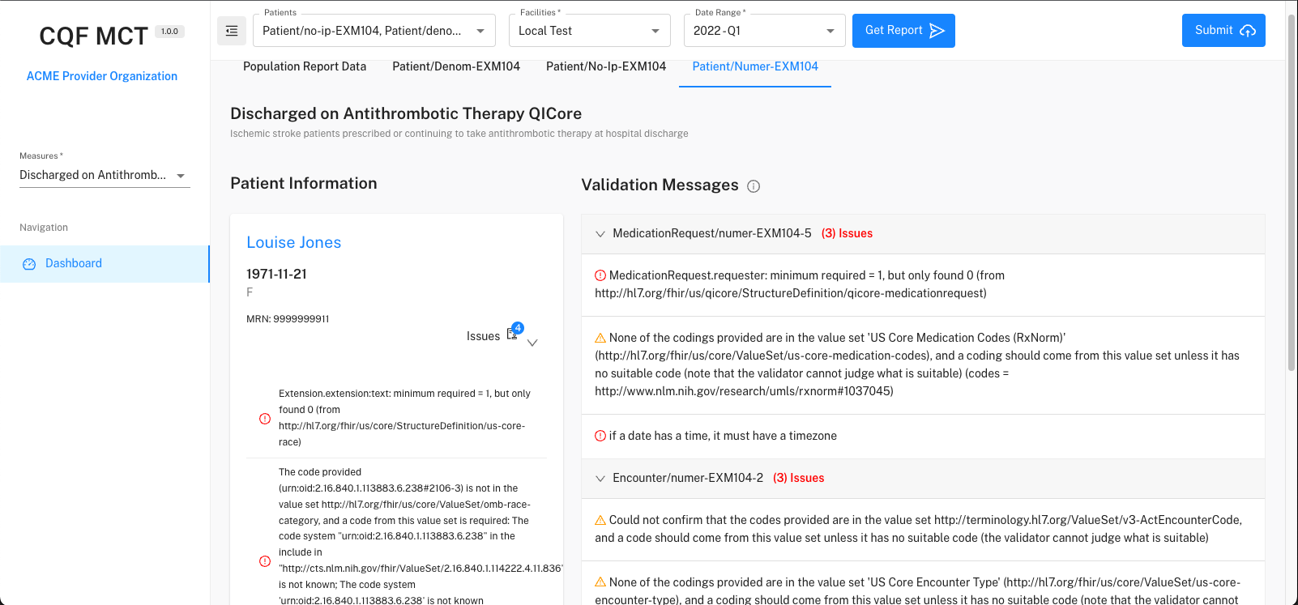This screenshot has height=605, width=1298.
Task: Open the Measures dropdown
Action: (x=104, y=175)
